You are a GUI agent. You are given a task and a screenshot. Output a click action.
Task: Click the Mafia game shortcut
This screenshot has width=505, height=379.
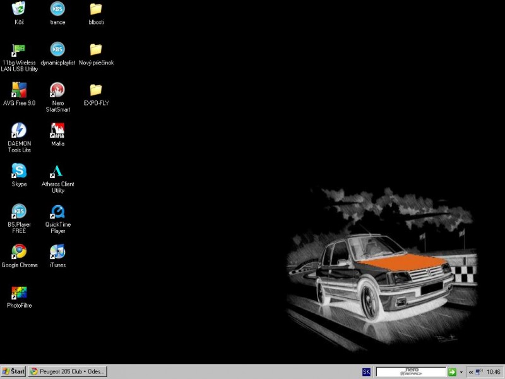pos(57,130)
